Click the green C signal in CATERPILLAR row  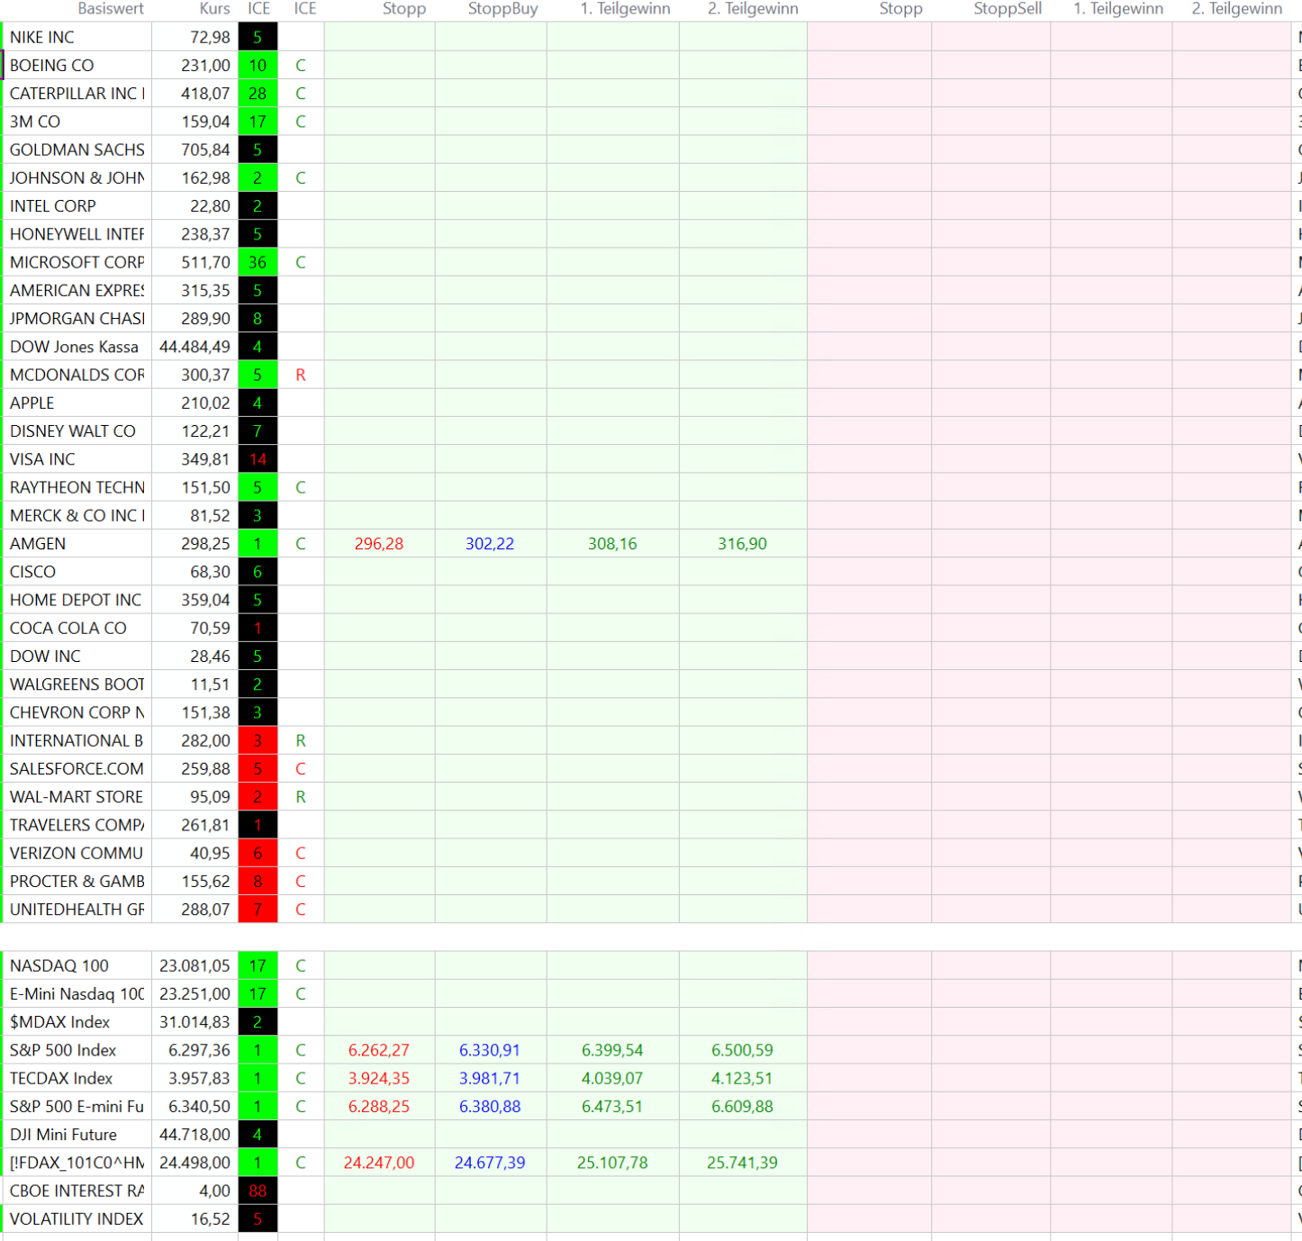click(x=301, y=94)
